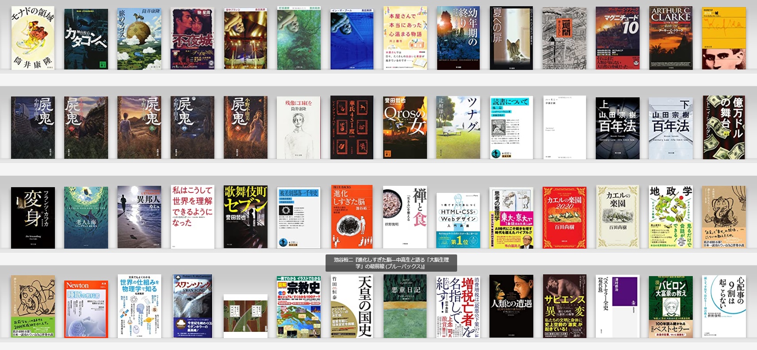Select the カタコンベ book cover

[x=86, y=39]
